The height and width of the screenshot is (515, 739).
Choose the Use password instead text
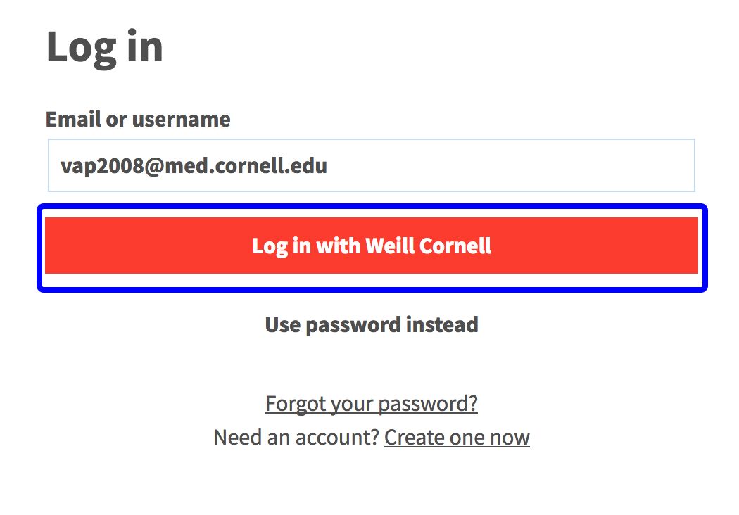click(371, 324)
